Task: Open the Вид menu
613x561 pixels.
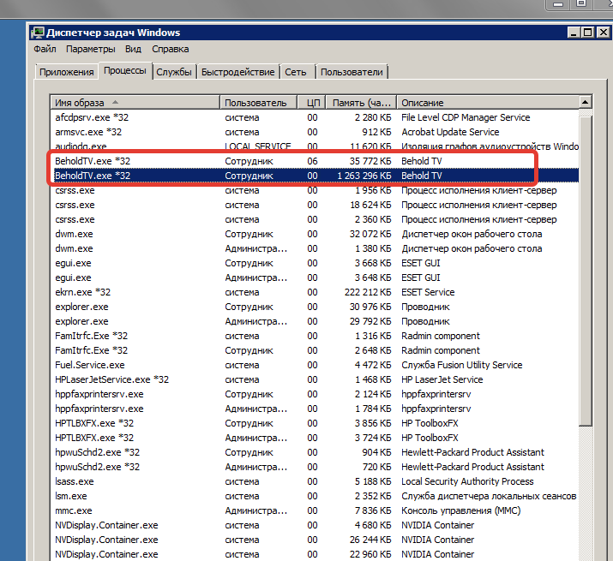Action: pos(133,49)
